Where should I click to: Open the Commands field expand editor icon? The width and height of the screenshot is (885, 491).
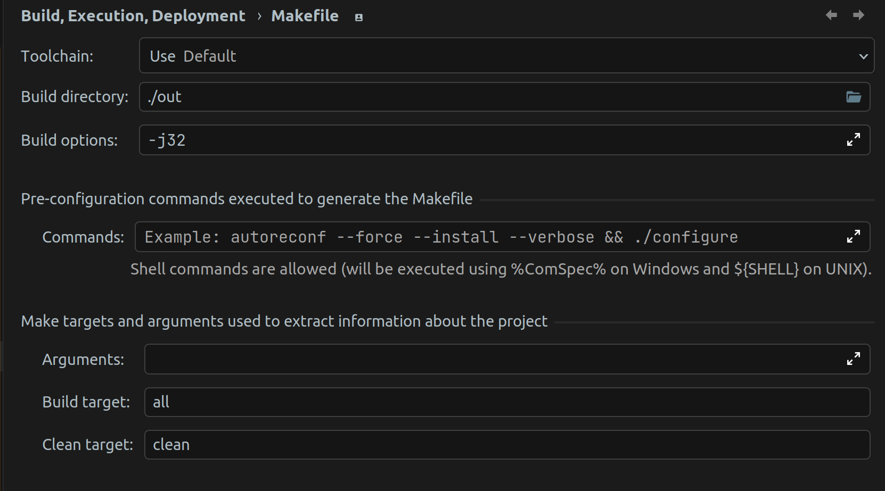point(854,236)
